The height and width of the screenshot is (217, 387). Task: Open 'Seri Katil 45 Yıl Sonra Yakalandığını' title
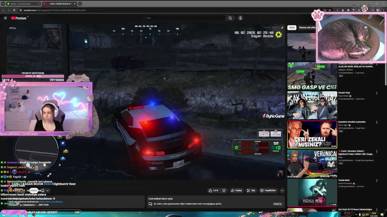tap(355, 209)
